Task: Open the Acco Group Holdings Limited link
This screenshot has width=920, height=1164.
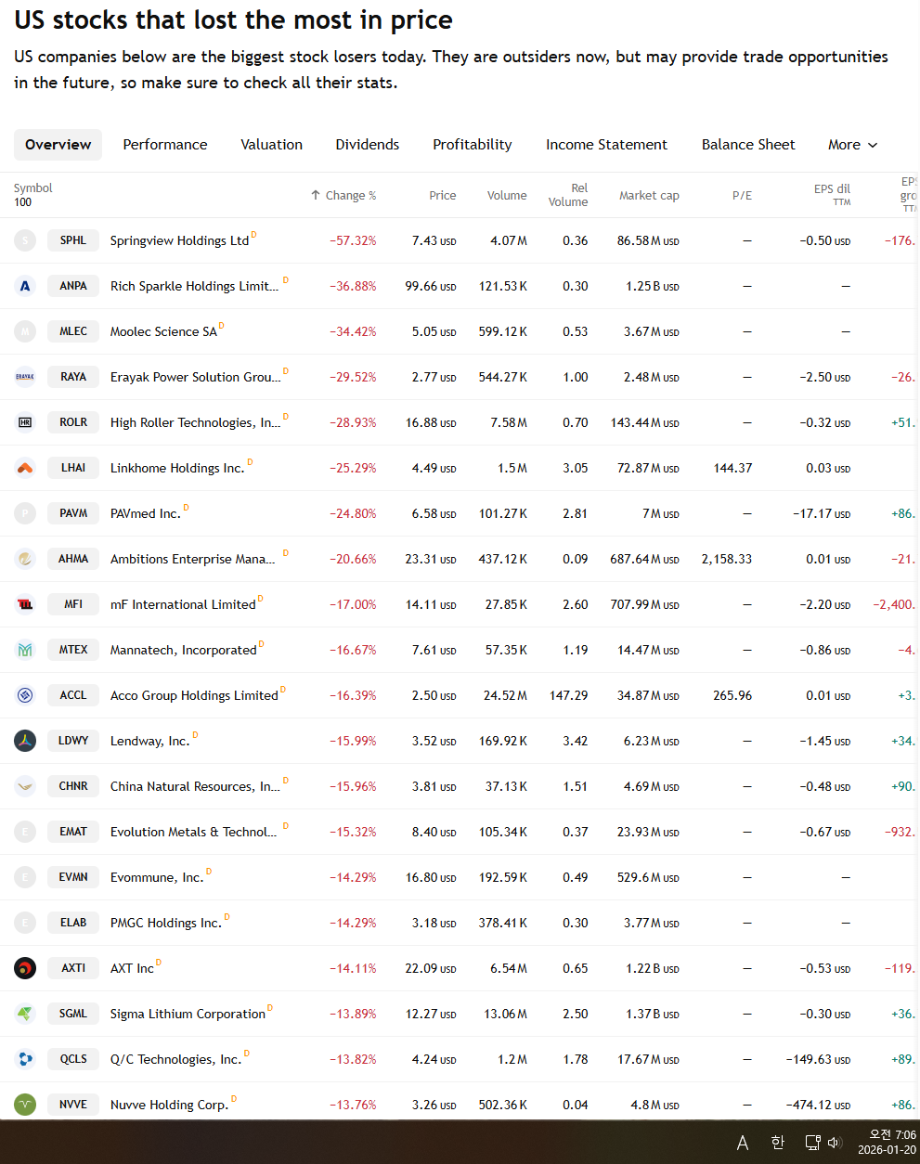Action: coord(194,695)
